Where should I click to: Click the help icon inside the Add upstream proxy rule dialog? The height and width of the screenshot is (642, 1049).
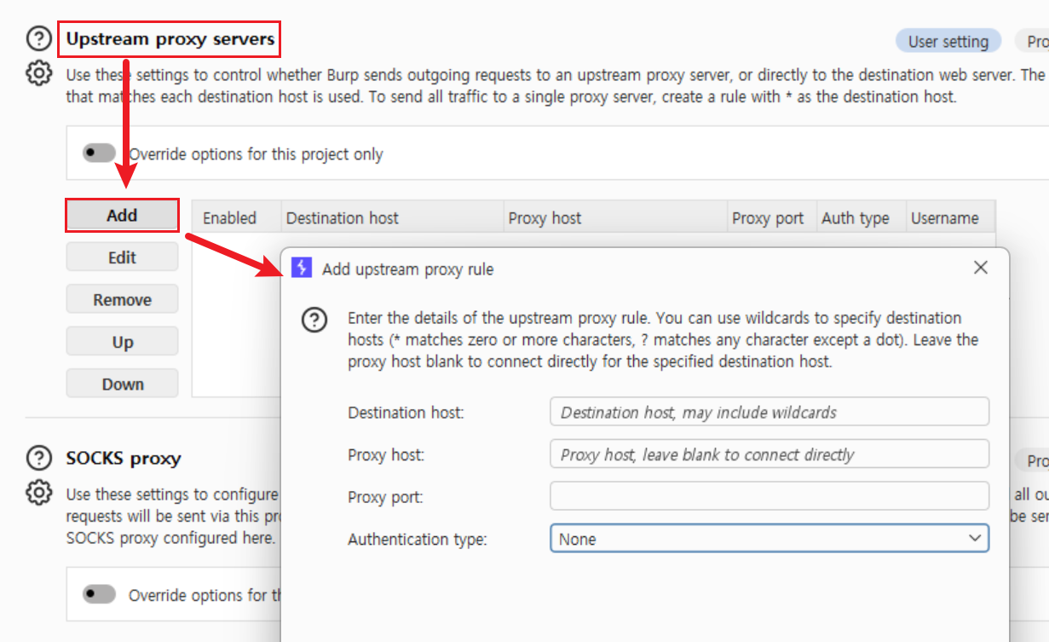click(x=315, y=321)
